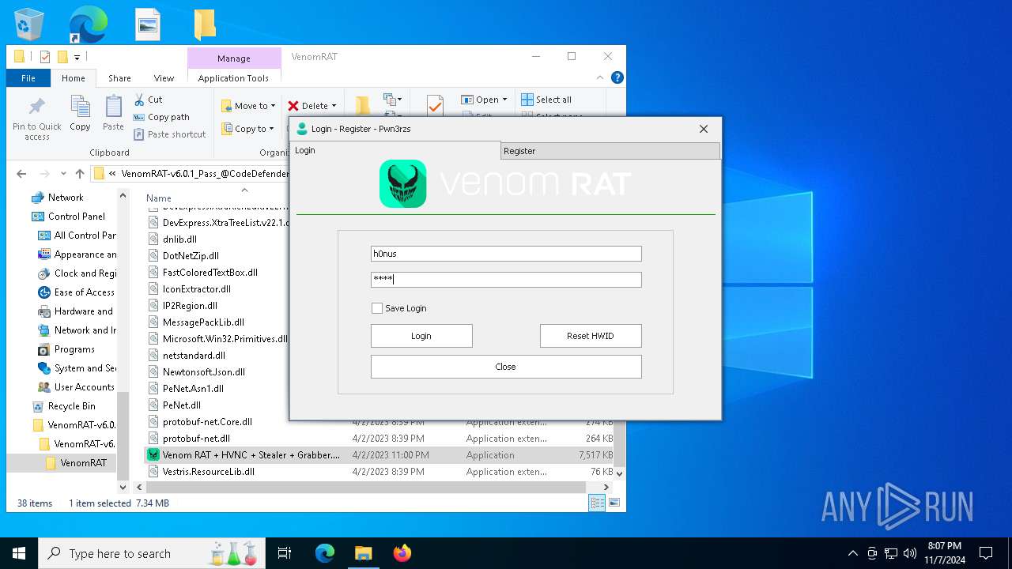Click the address bar path
The width and height of the screenshot is (1012, 569).
pos(206,174)
